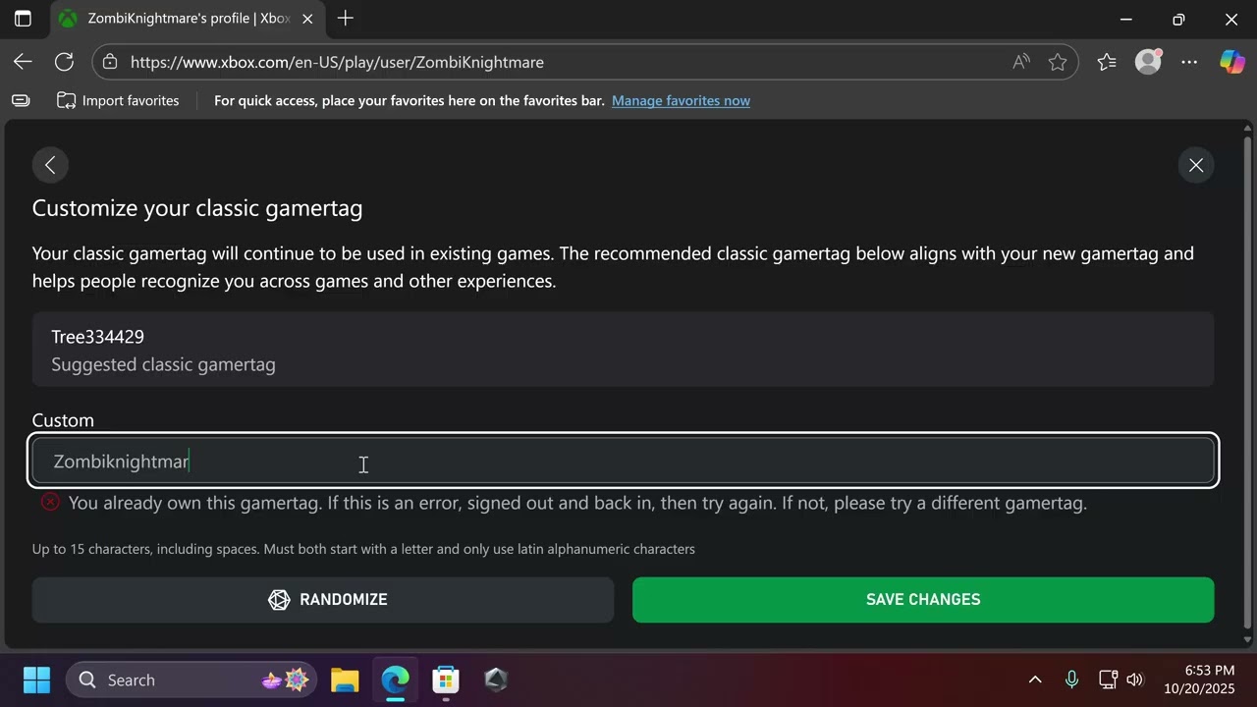Click the "You already own this gamertag" error message
The width and height of the screenshot is (1257, 707).
pos(577,503)
